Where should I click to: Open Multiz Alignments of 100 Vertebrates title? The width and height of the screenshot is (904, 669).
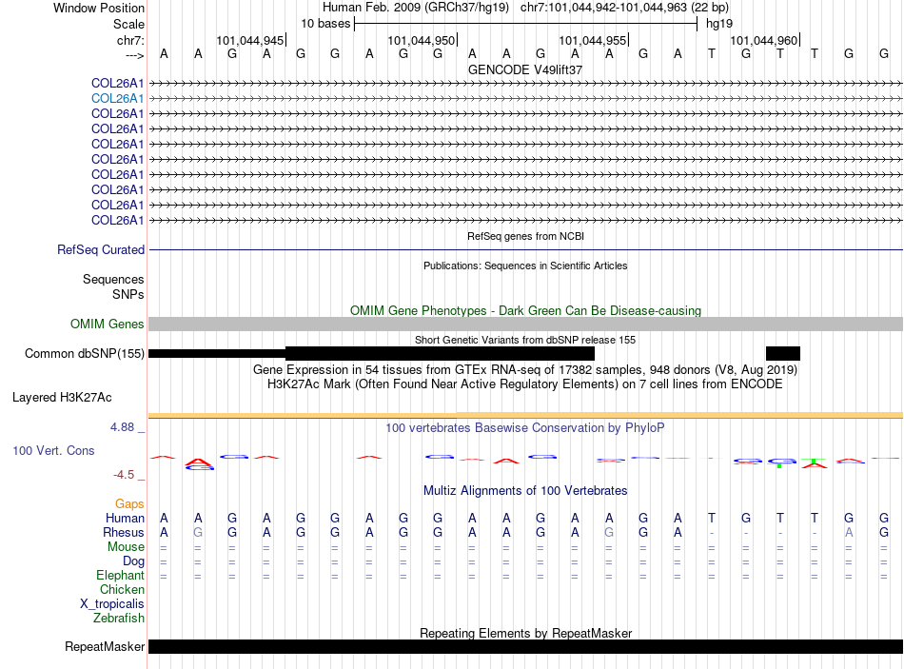coord(525,491)
